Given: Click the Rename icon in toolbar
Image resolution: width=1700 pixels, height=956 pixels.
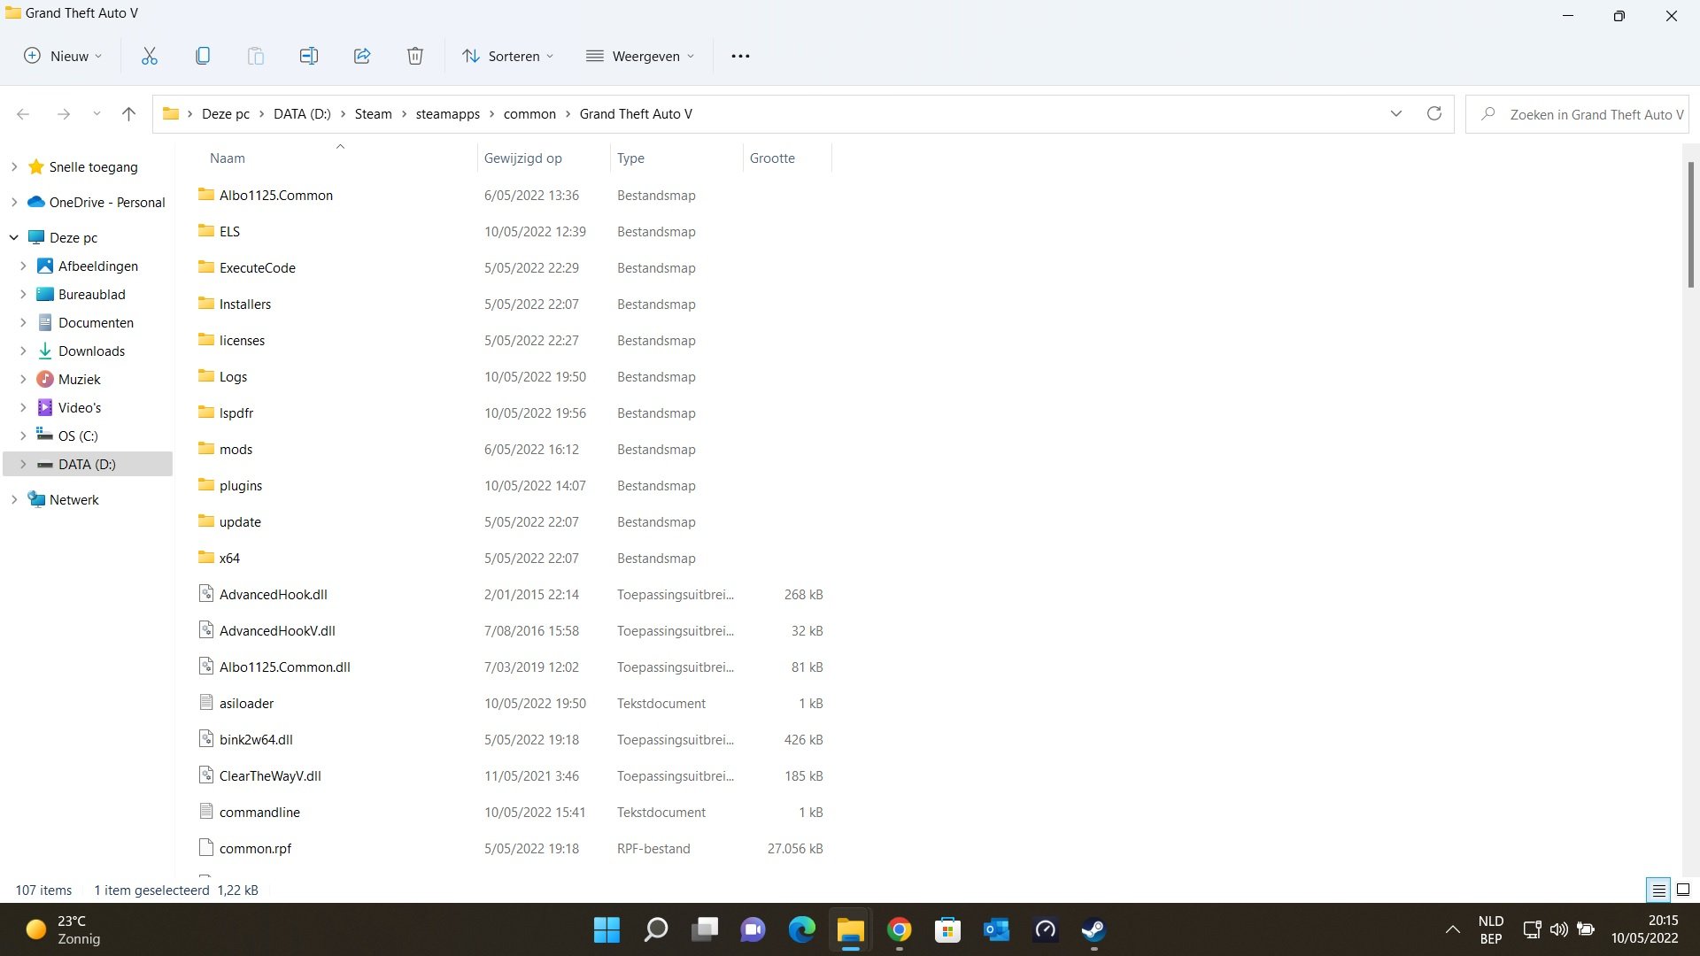Looking at the screenshot, I should (x=308, y=56).
